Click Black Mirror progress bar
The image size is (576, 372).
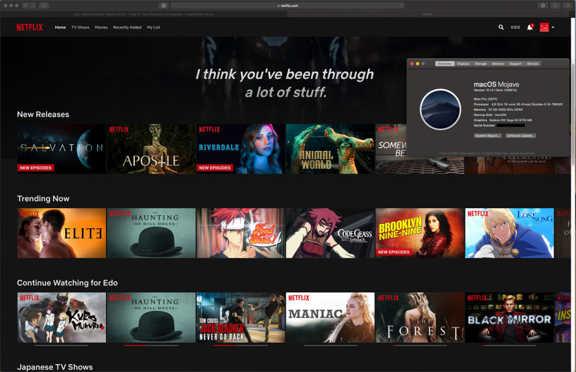click(510, 345)
